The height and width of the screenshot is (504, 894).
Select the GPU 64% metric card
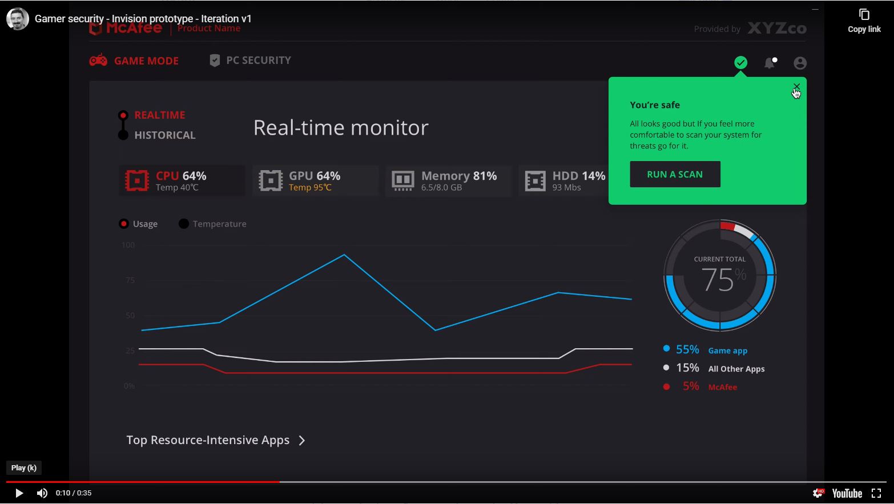(316, 180)
